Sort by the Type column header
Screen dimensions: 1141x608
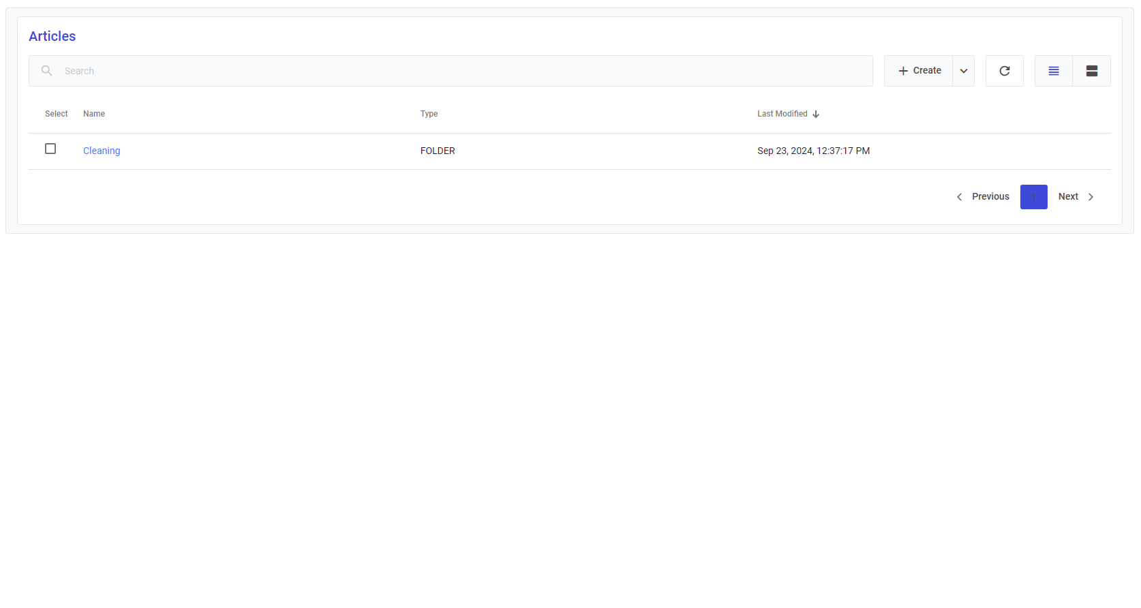429,114
